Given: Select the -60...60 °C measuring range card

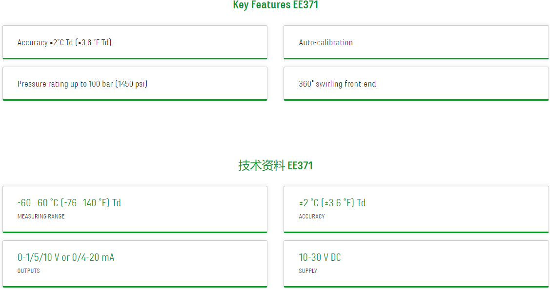Looking at the screenshot, I should (x=135, y=209).
